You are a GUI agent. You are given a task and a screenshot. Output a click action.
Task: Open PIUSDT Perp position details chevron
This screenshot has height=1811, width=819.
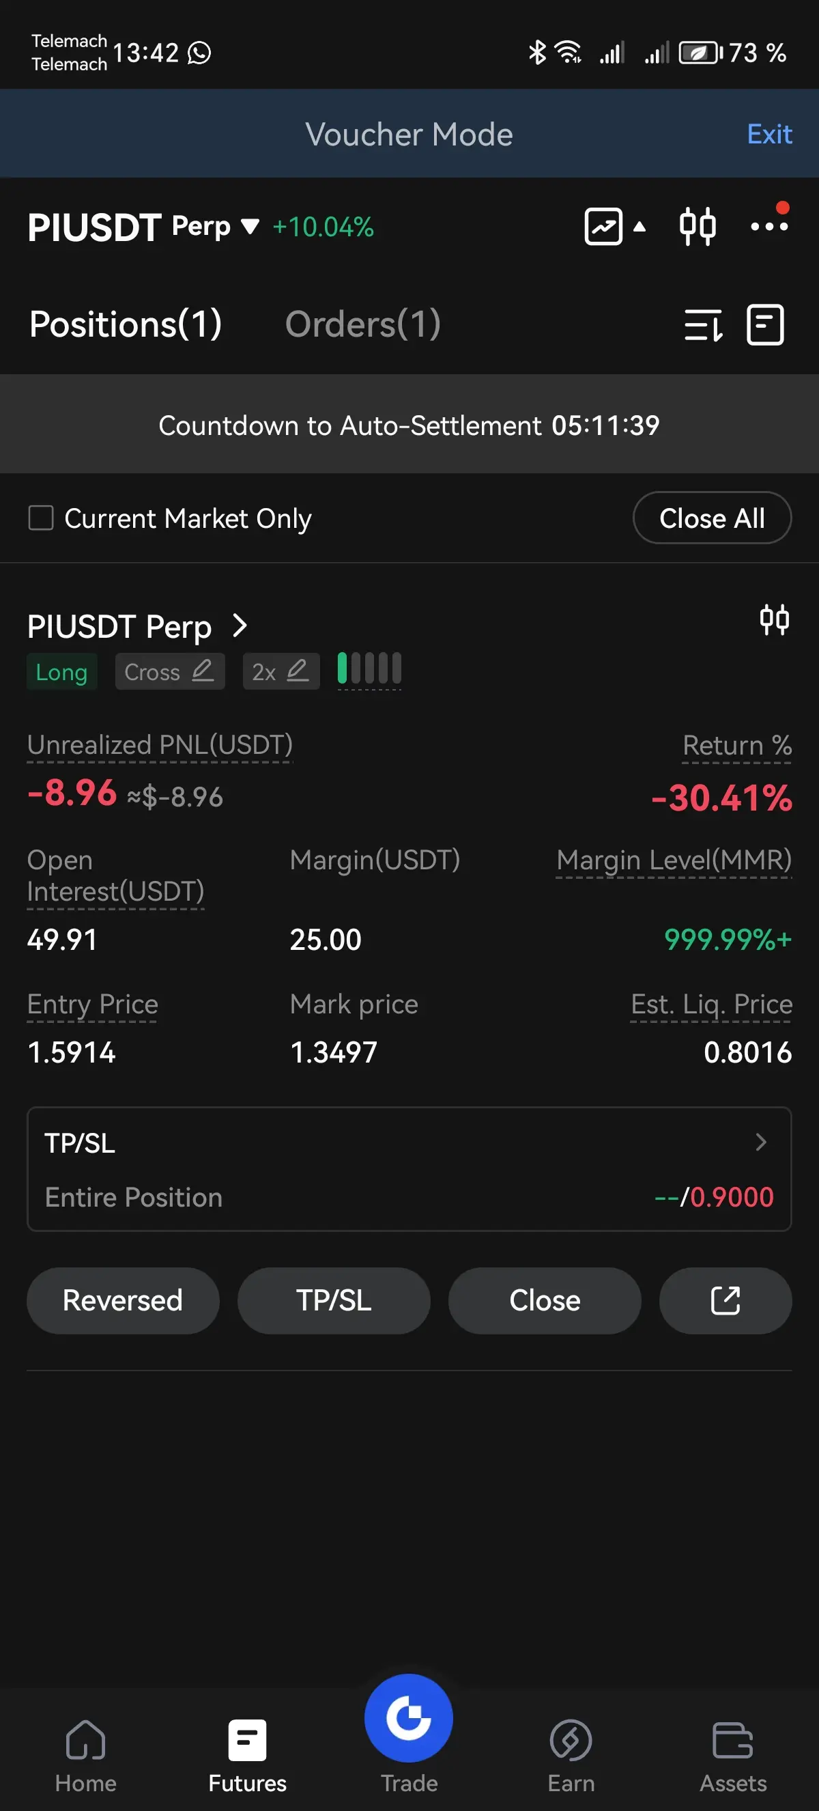pos(240,626)
